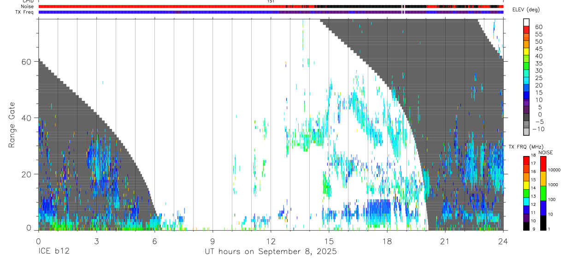Click the 'Range Gate' vertical axis title
The width and height of the screenshot is (566, 261).
(12, 125)
